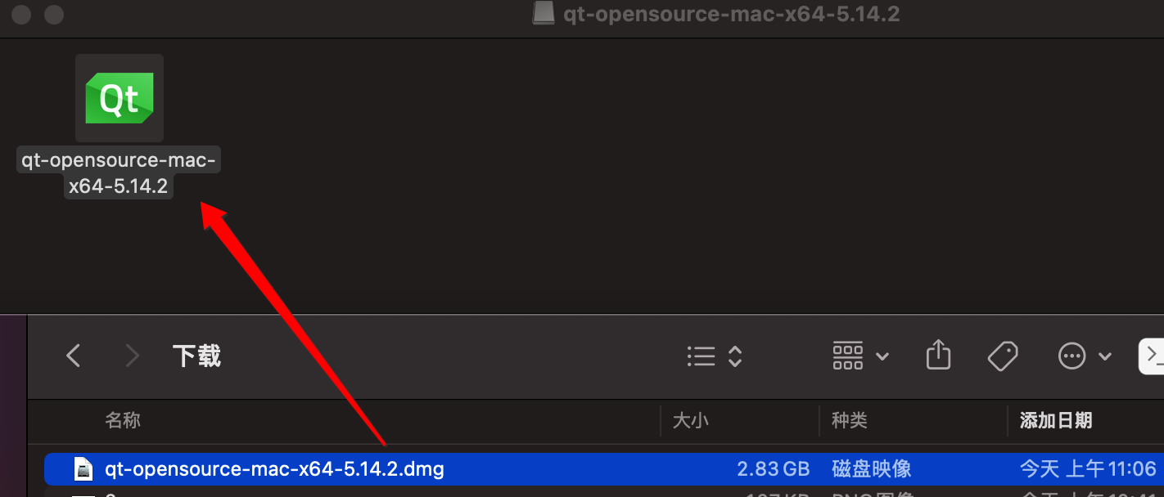Click the forward navigation arrow
1164x497 pixels.
tap(133, 355)
